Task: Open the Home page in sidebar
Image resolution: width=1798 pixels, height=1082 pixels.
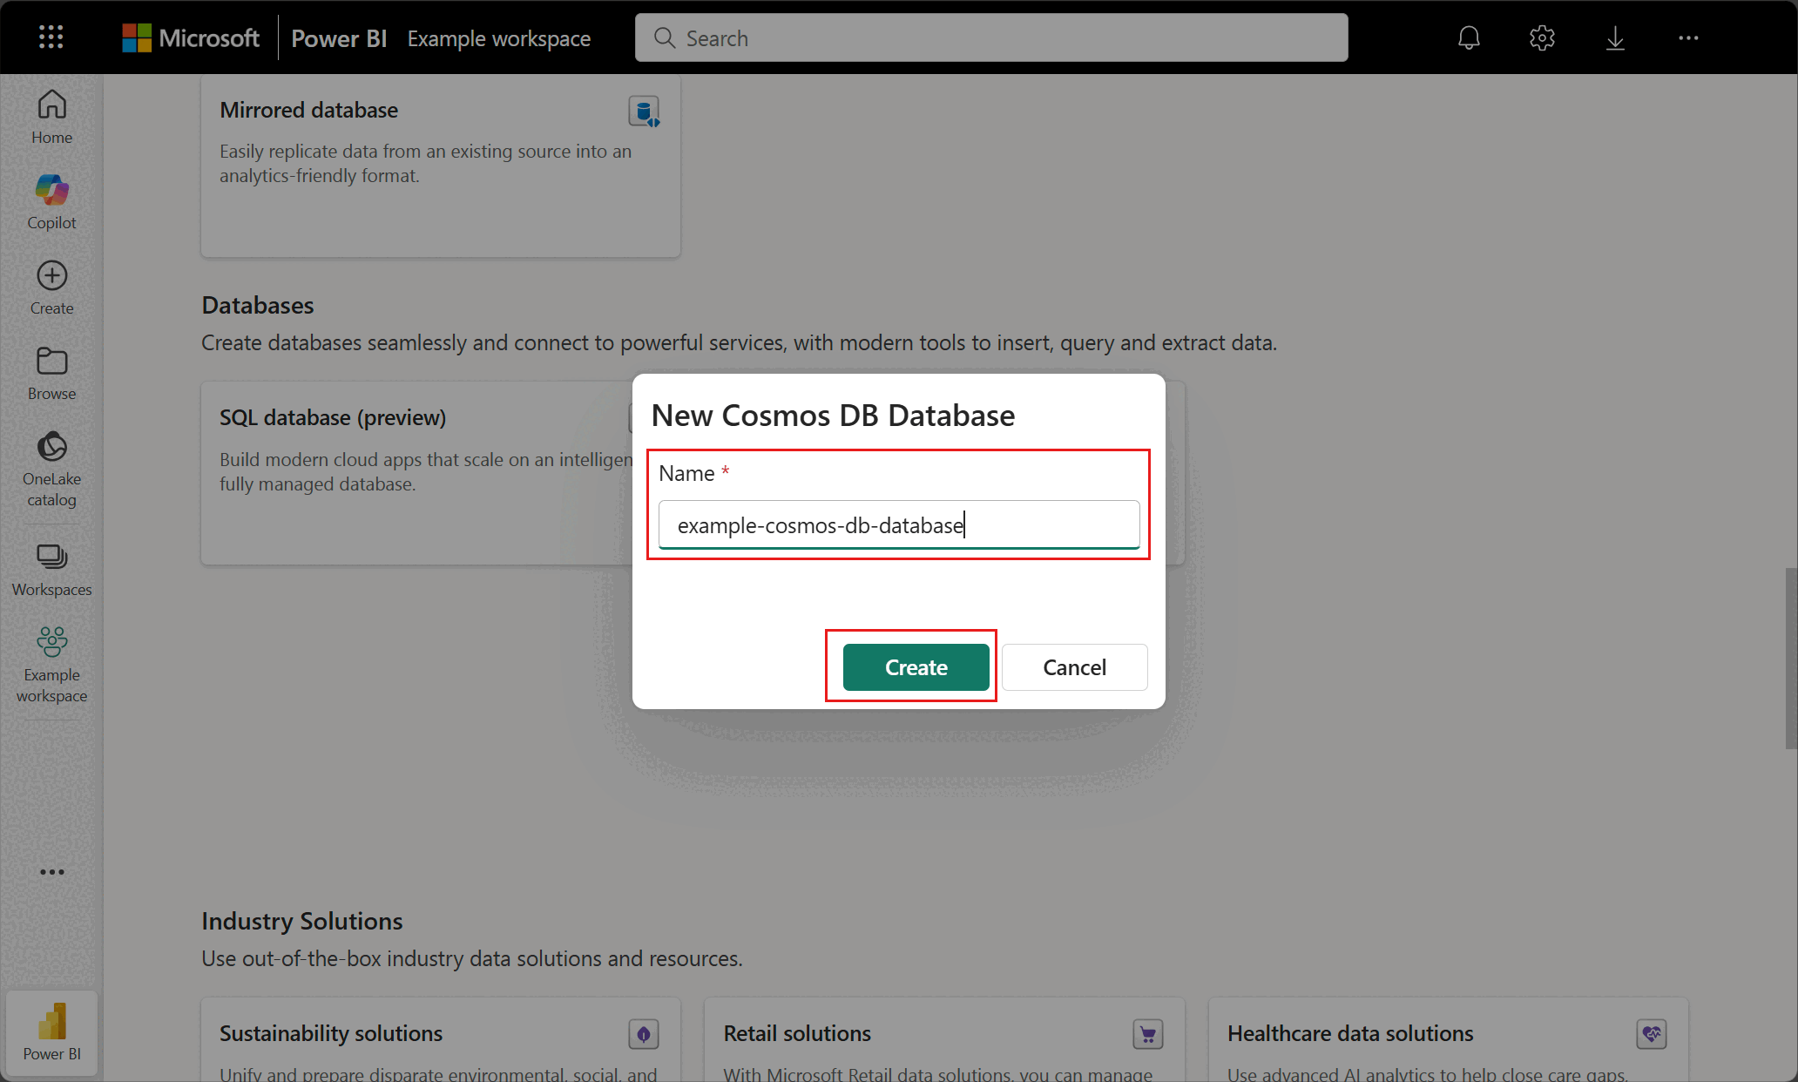Action: coord(51,118)
